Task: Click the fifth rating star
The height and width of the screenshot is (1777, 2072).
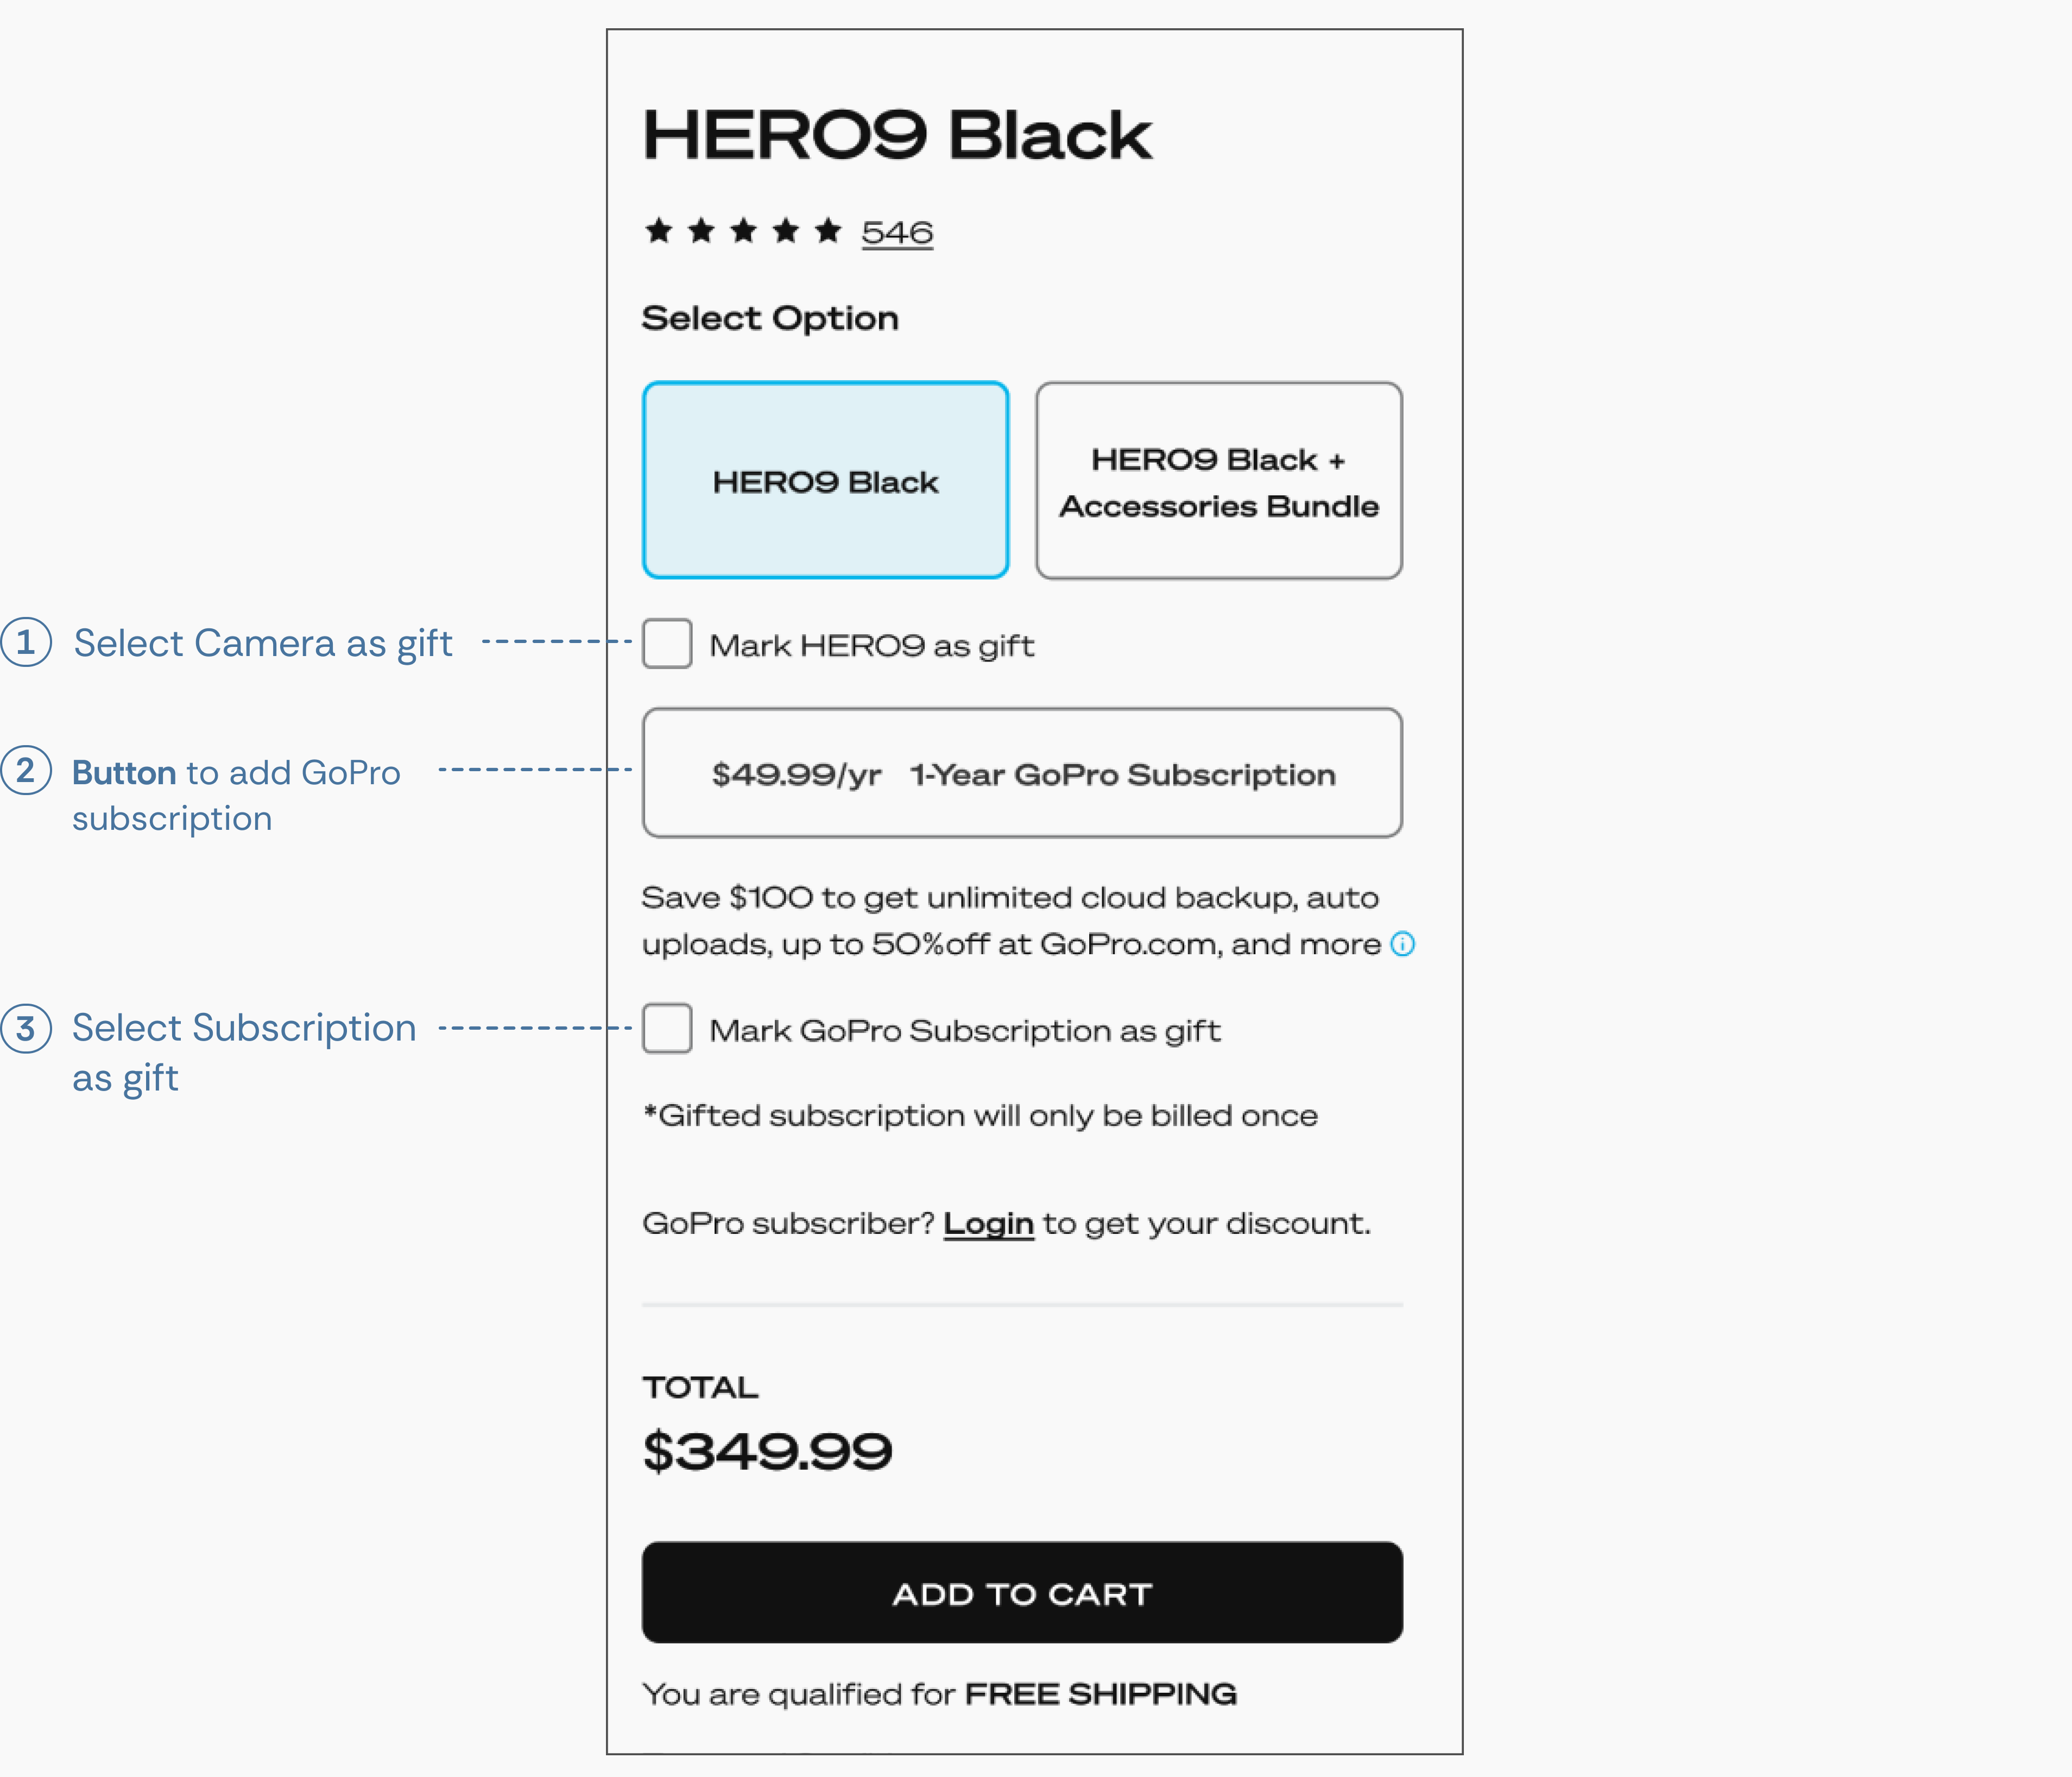Action: click(827, 231)
